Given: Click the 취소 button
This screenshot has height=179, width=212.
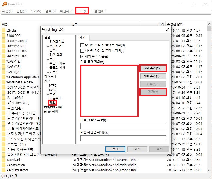Looking at the screenshot, I should point(137,149).
